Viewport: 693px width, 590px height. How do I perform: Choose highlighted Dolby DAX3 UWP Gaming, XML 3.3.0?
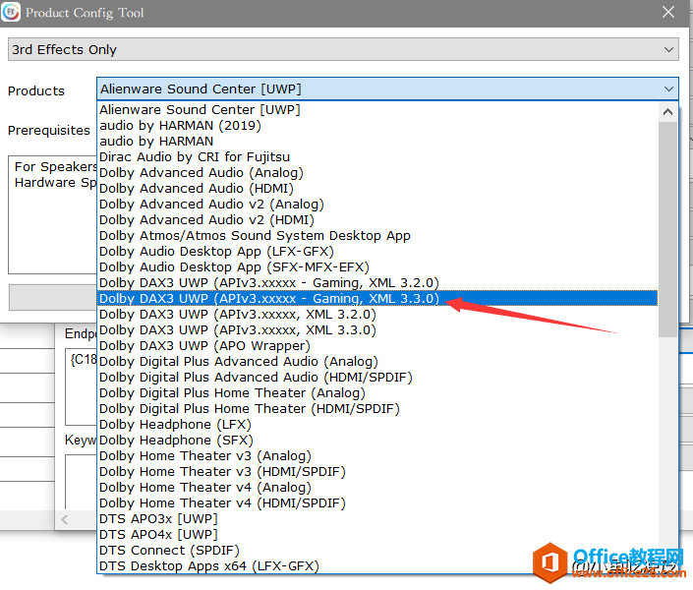[377, 299]
